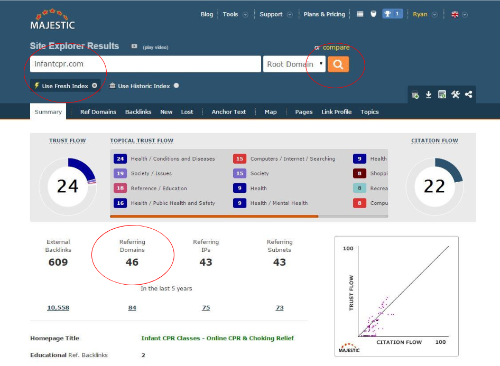Open the Pages tab

point(303,112)
